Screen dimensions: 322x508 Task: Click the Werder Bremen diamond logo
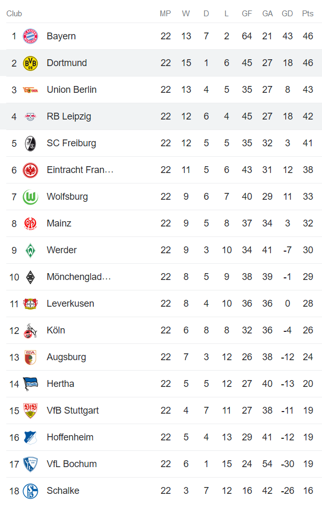coord(30,250)
